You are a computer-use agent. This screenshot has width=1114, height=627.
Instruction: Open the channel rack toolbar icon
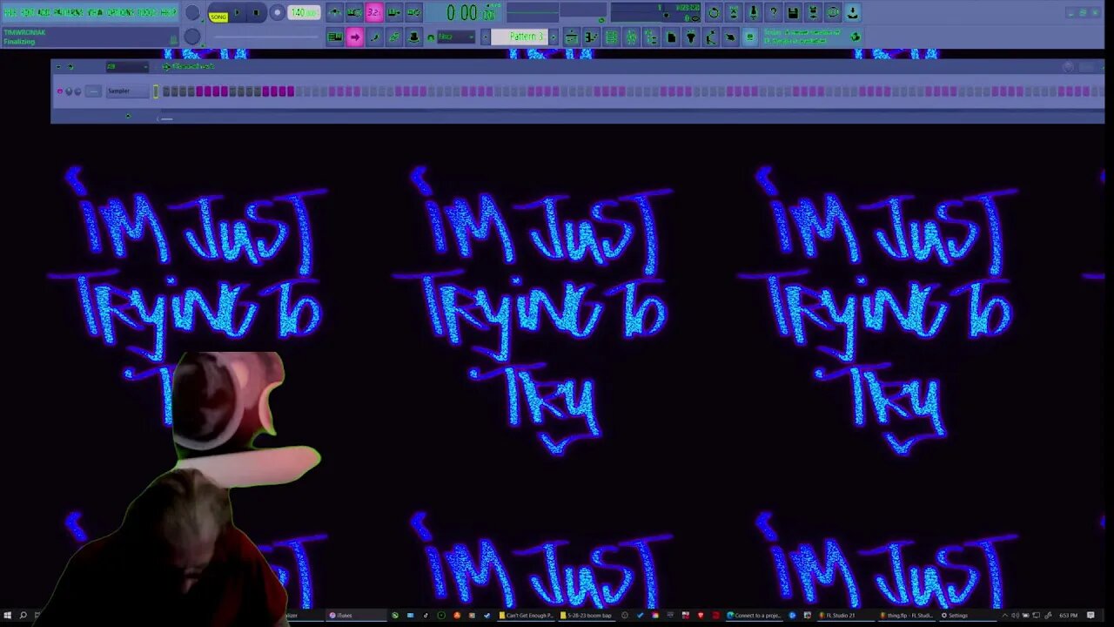coord(611,37)
